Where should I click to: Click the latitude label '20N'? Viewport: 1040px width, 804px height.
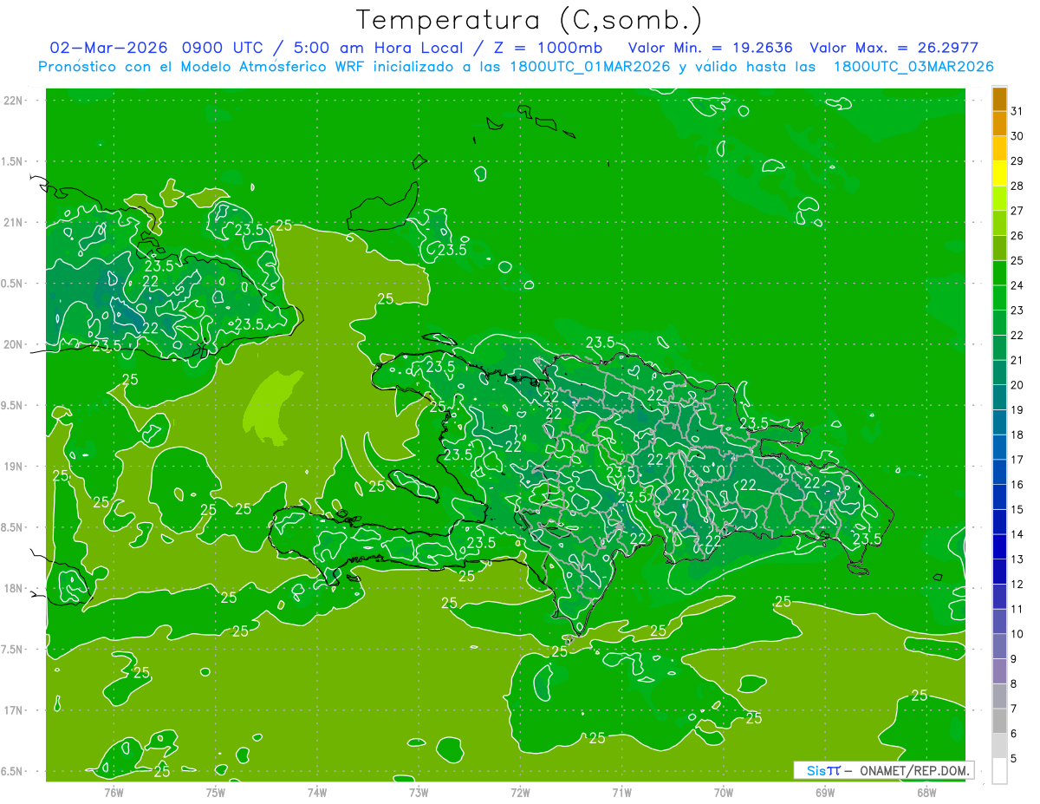[15, 344]
